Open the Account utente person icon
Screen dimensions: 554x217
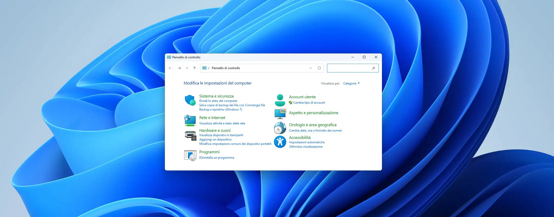pos(280,100)
